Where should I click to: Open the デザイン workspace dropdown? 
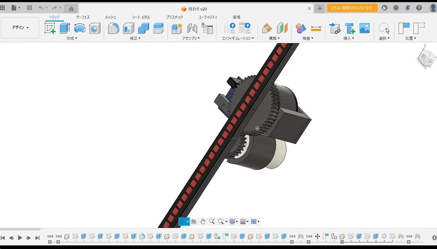coord(20,27)
